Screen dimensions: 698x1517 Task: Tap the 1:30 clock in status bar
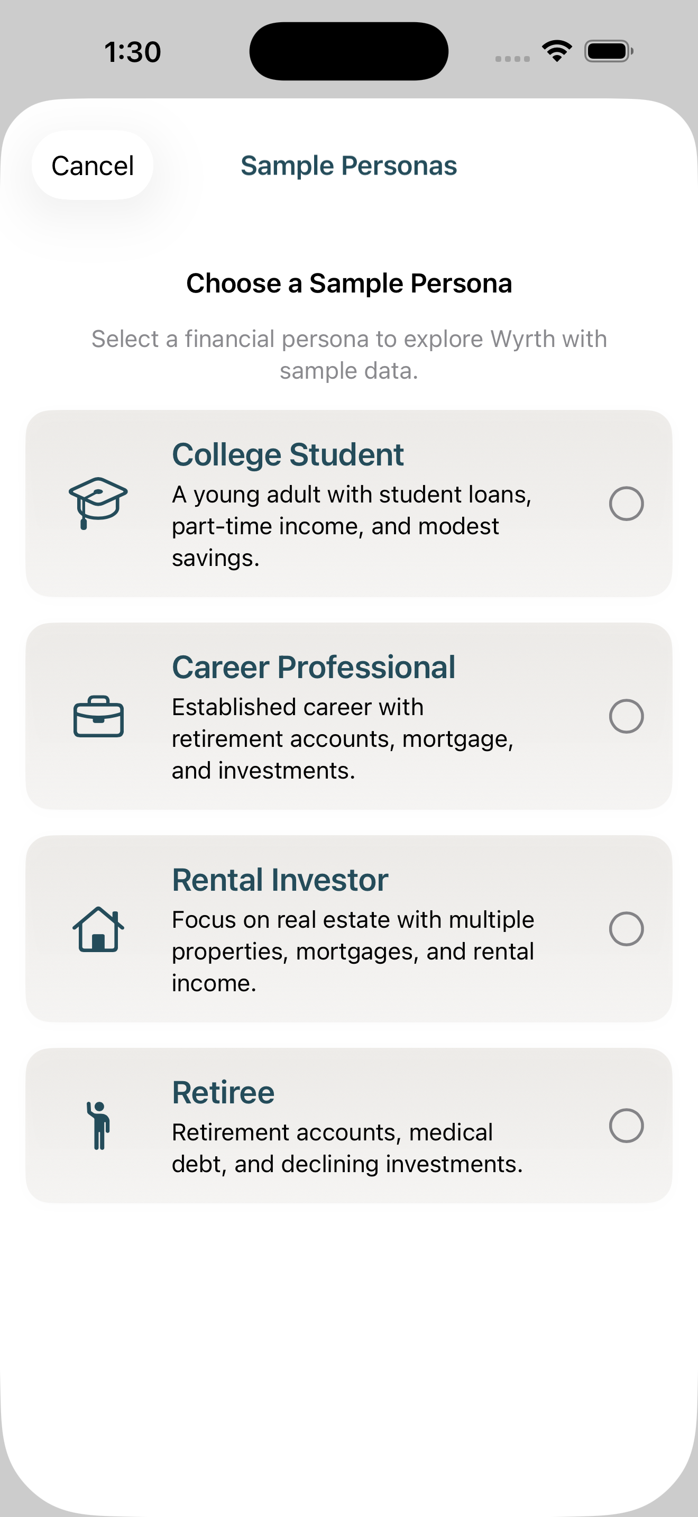(x=132, y=52)
